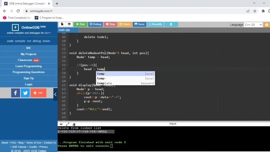
Task: Fold code at line 61 arrow
Action: tap(67, 85)
